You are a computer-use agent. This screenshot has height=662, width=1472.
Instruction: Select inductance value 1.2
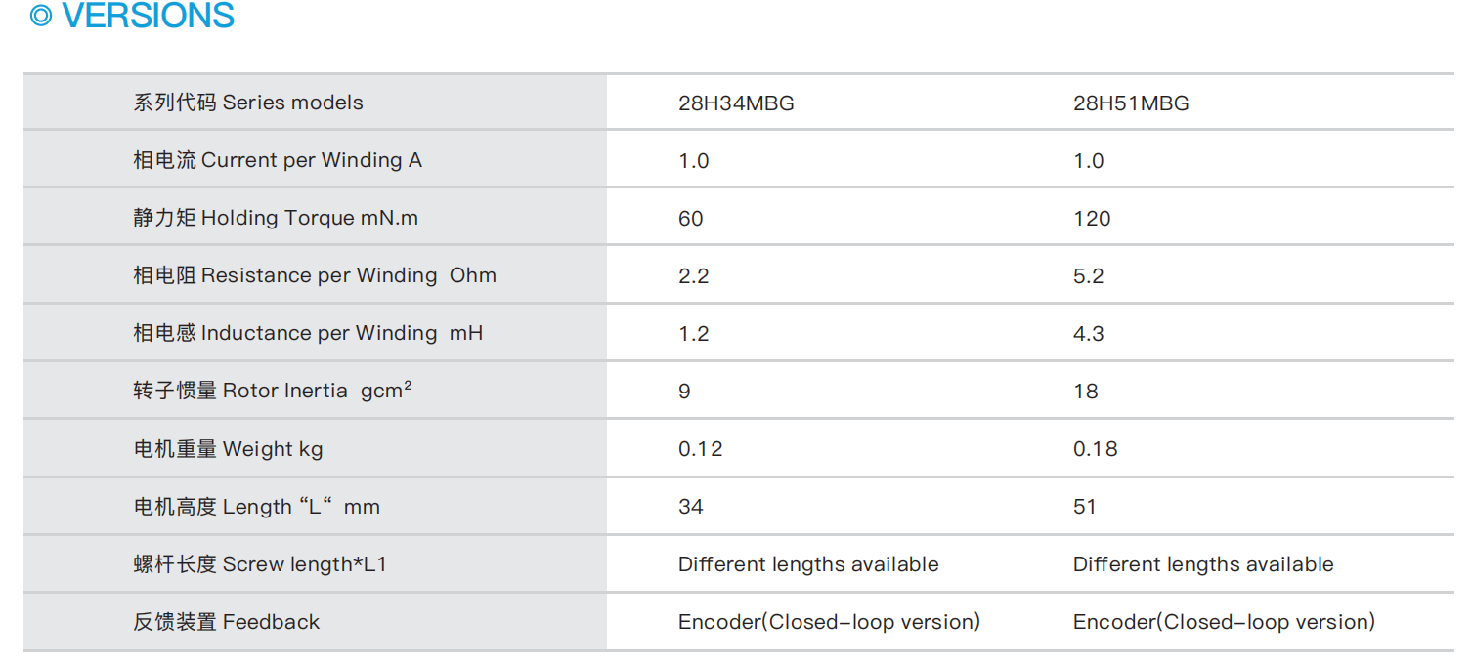(693, 334)
